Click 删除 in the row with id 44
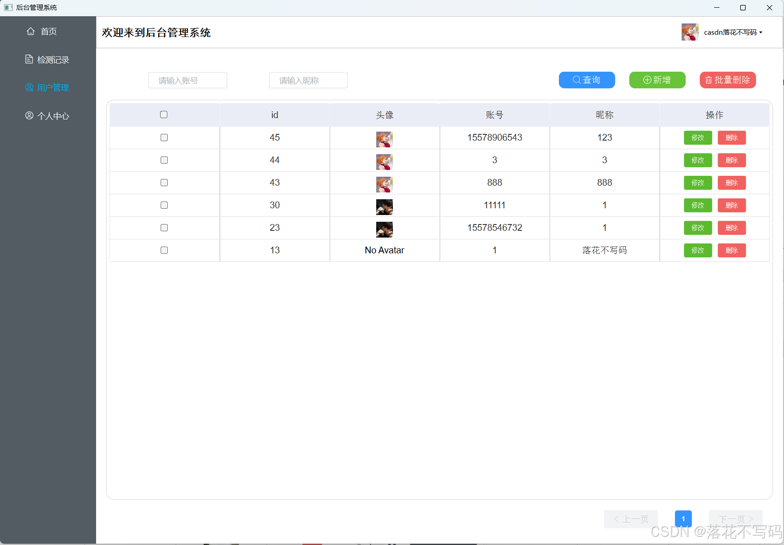784x545 pixels. point(732,160)
